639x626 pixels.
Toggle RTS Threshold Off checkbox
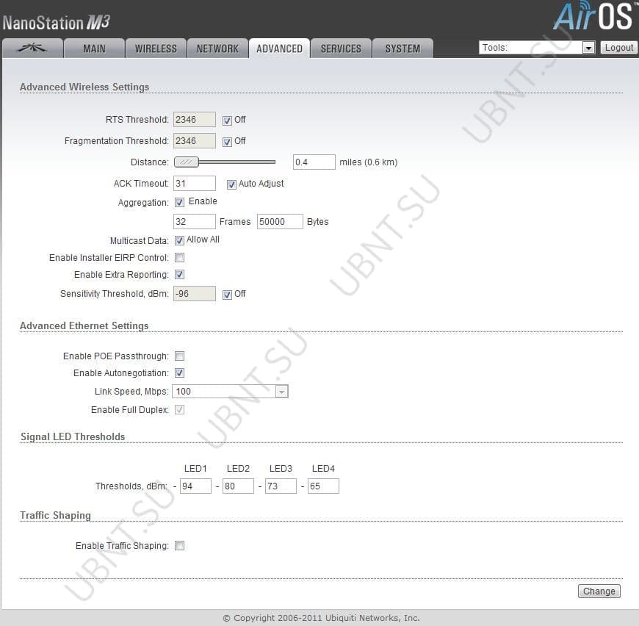tap(227, 120)
